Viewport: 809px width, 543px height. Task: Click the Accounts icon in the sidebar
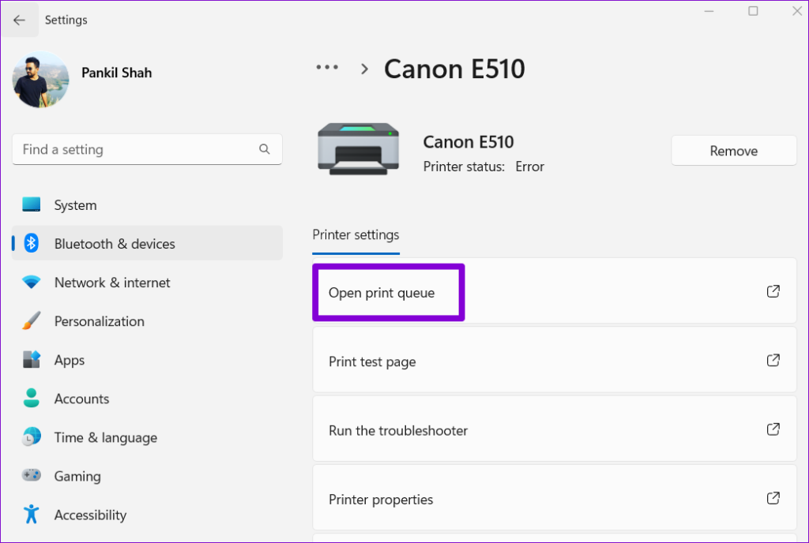[31, 399]
